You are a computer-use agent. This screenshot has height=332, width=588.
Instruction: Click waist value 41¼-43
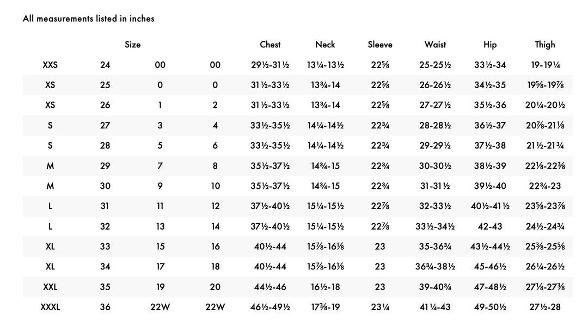click(x=435, y=308)
